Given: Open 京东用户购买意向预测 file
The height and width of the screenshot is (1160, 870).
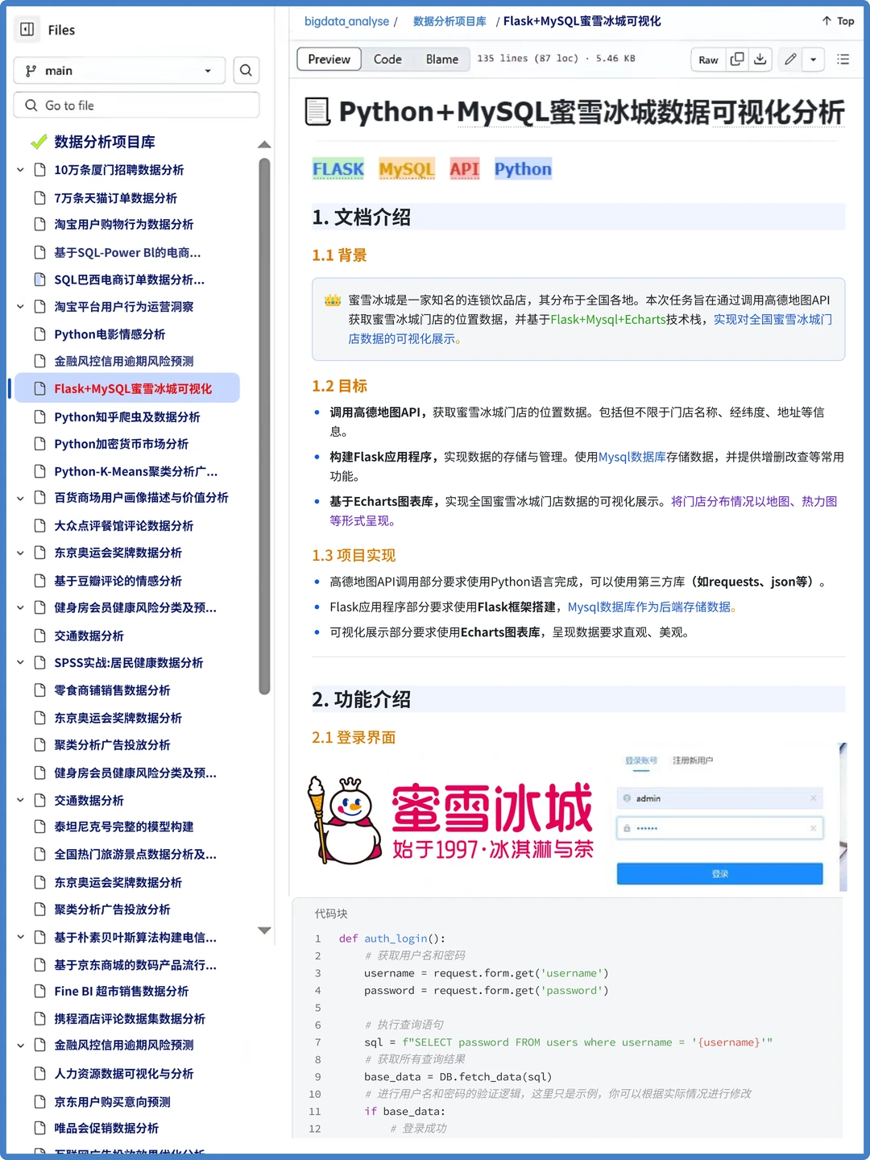Looking at the screenshot, I should [x=112, y=1102].
